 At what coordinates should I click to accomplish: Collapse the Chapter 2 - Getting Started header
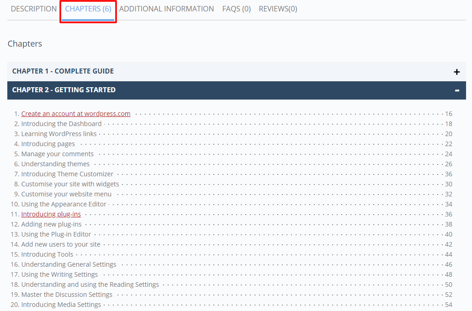64,90
